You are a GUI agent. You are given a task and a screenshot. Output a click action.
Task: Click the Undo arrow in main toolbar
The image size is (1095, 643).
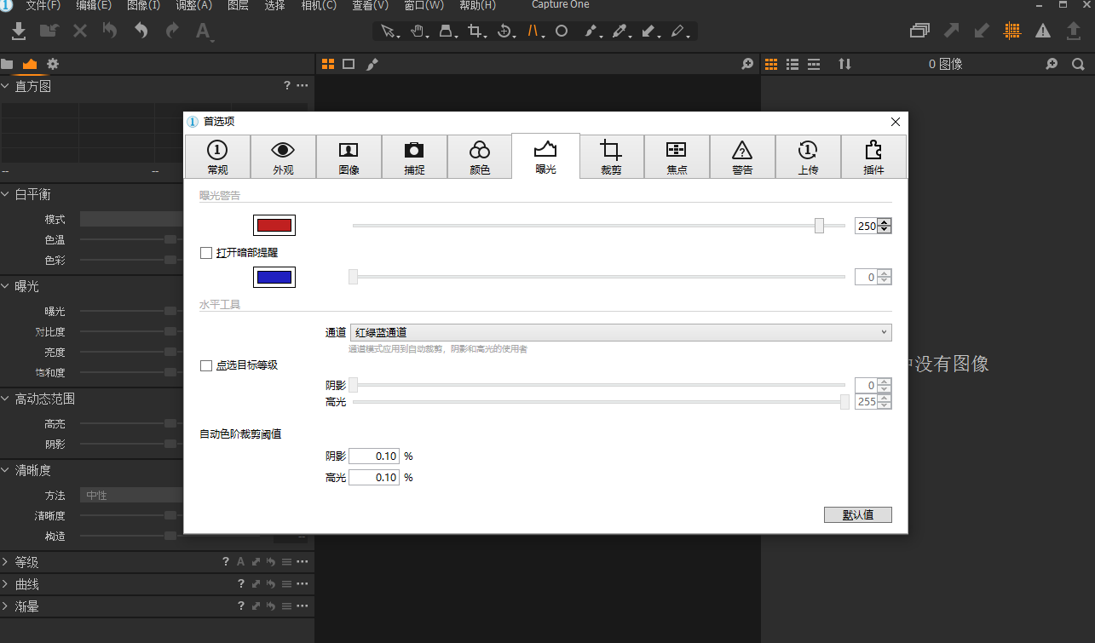141,31
